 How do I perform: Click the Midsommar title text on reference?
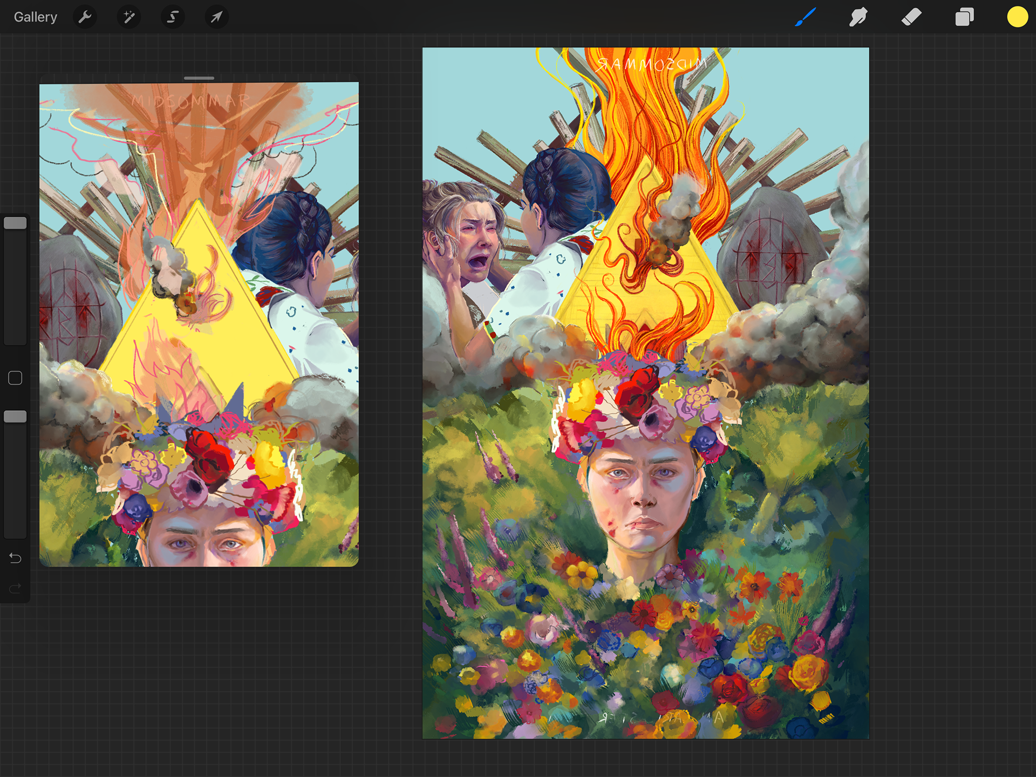[x=190, y=101]
